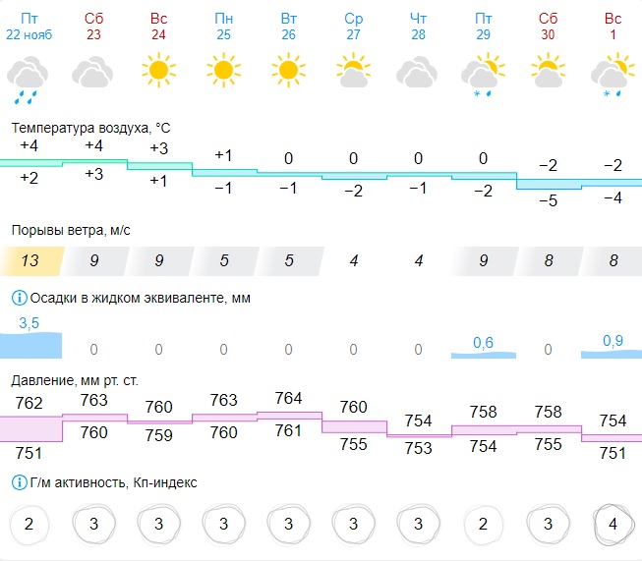The height and width of the screenshot is (561, 642).
Task: Click the info icon beside Осадки label
Action: point(18,299)
